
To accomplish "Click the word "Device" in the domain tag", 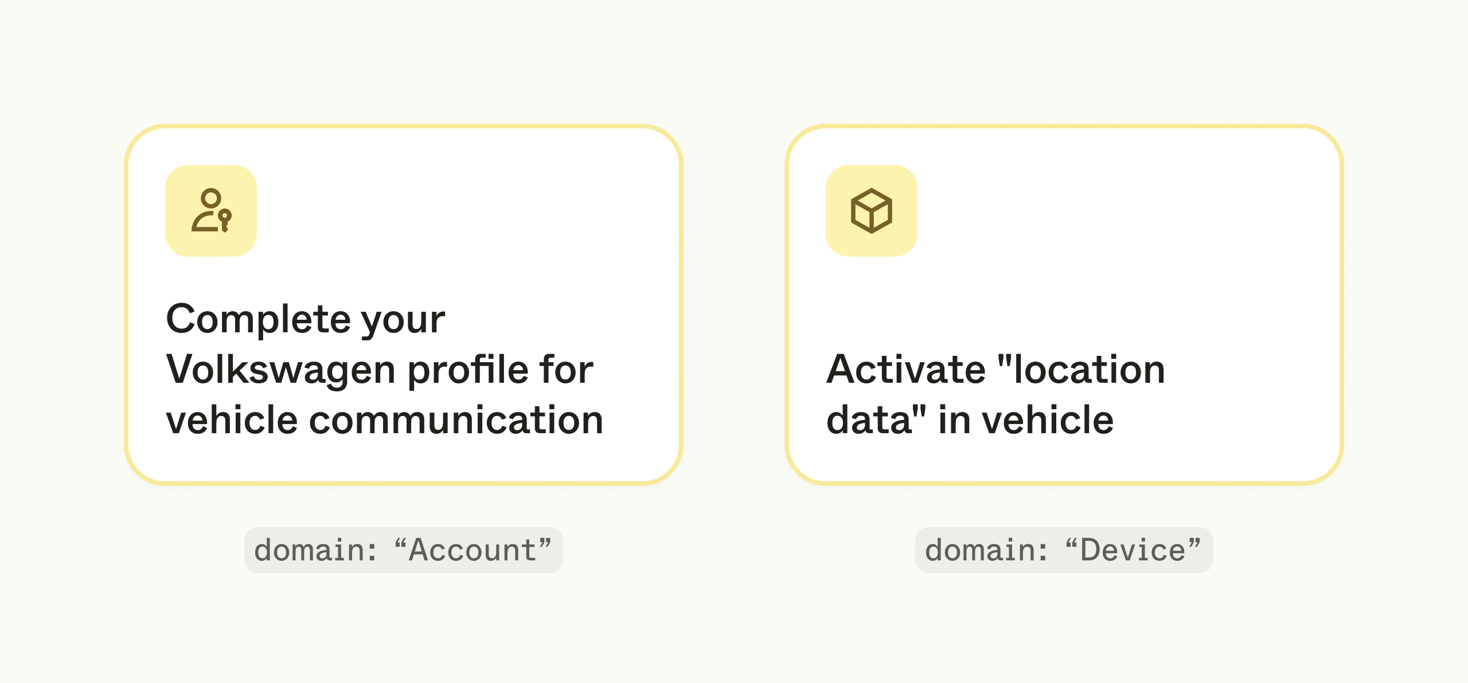I will click(x=1133, y=550).
